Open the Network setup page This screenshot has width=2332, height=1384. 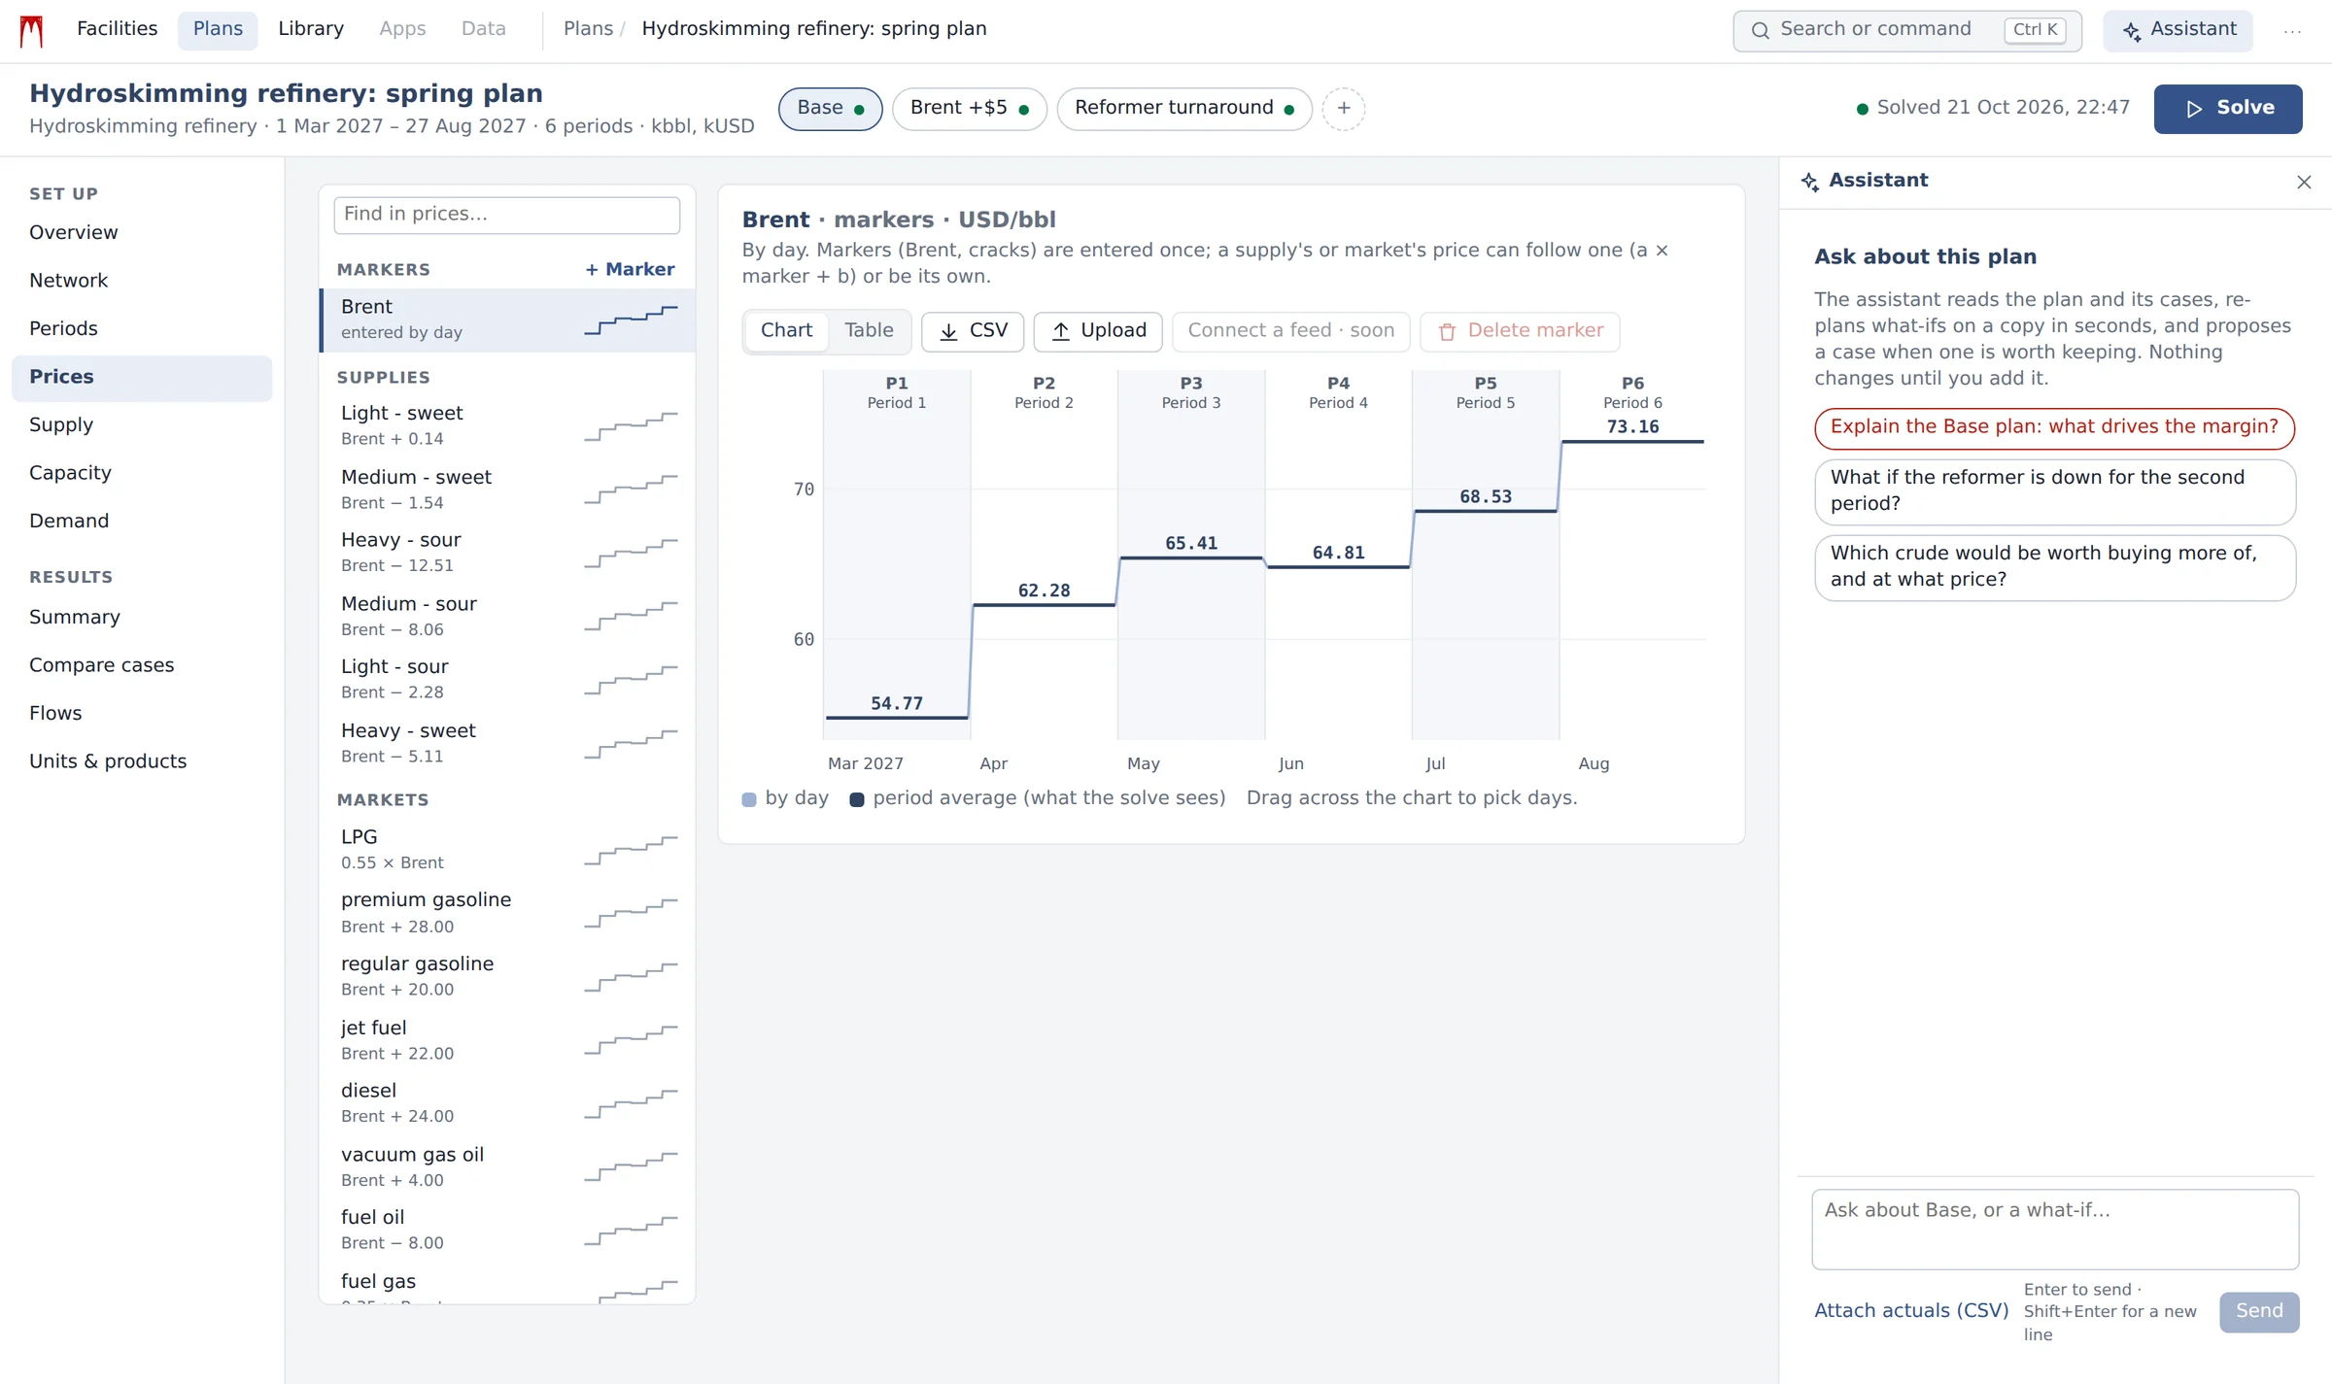click(142, 282)
